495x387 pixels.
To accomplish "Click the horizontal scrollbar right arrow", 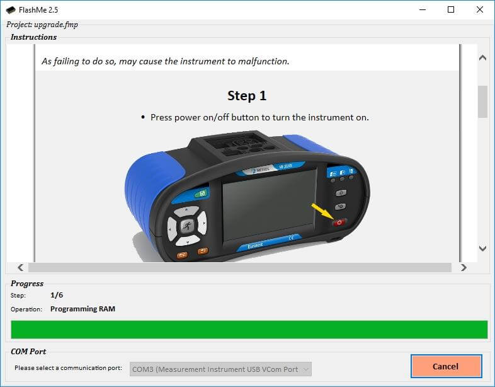I will pos(464,268).
